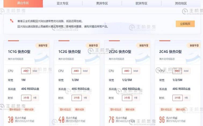Click 原价576元/3个月起 original price text
This screenshot has width=203, height=126.
click(176, 121)
